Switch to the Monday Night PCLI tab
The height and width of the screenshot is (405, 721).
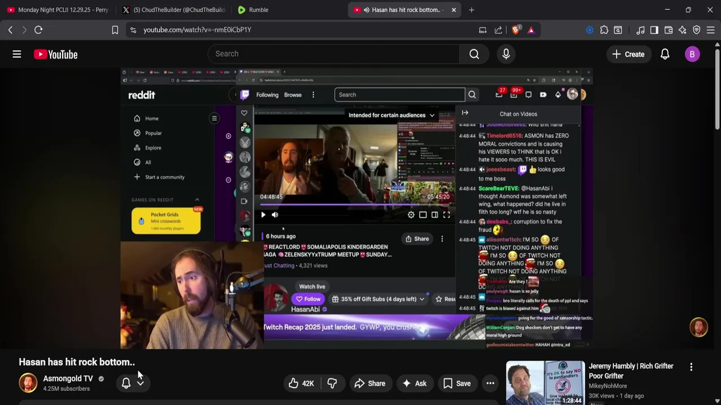point(57,10)
